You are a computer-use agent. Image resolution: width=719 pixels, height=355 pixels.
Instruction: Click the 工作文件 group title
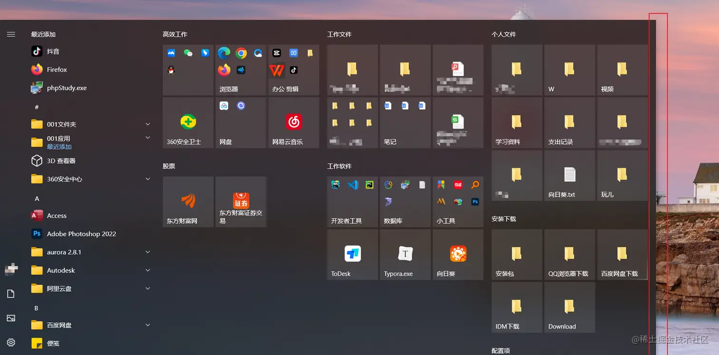[340, 34]
